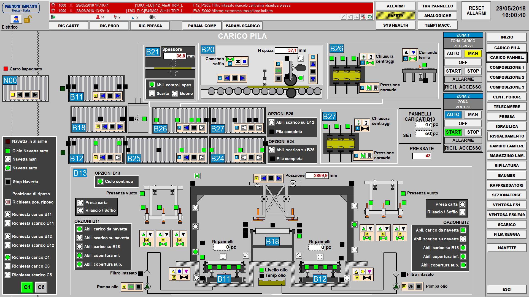Run B12 conveyor left with blue arrow
This screenshot has height=297, width=529.
point(102,157)
